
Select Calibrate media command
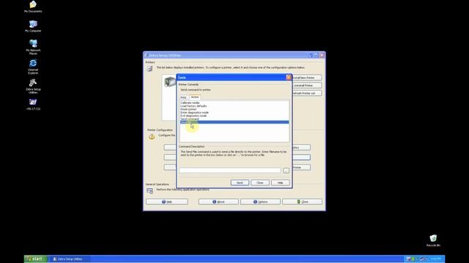click(190, 103)
